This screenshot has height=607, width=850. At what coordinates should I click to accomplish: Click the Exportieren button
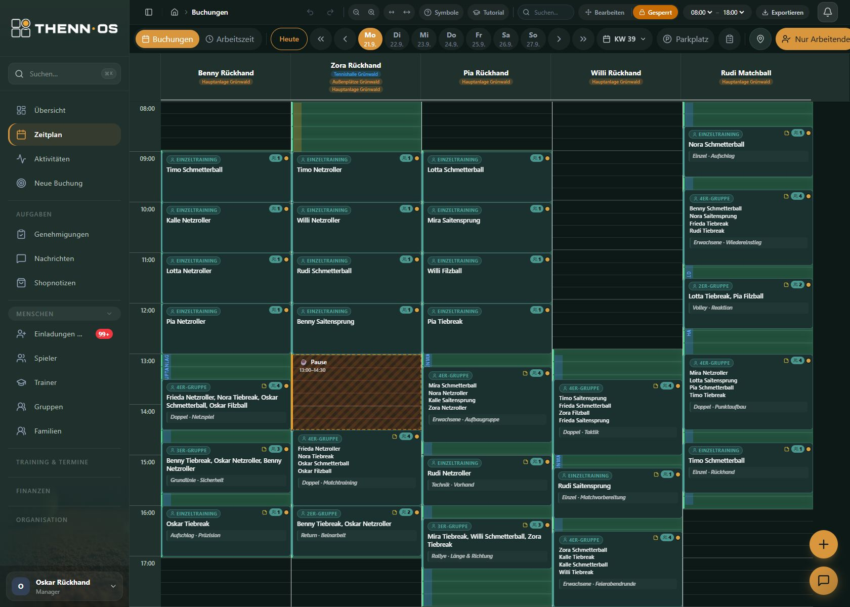coord(783,12)
